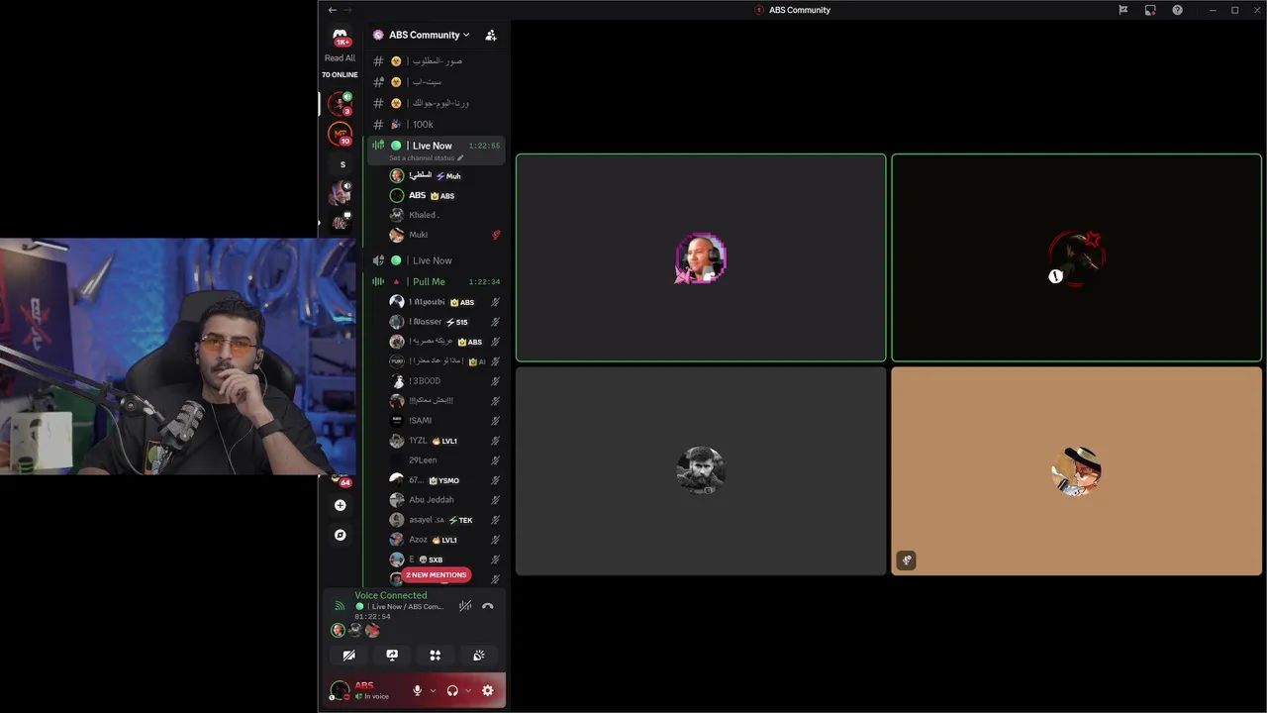Expand microphone input options chevron
The height and width of the screenshot is (713, 1267).
pyautogui.click(x=433, y=690)
